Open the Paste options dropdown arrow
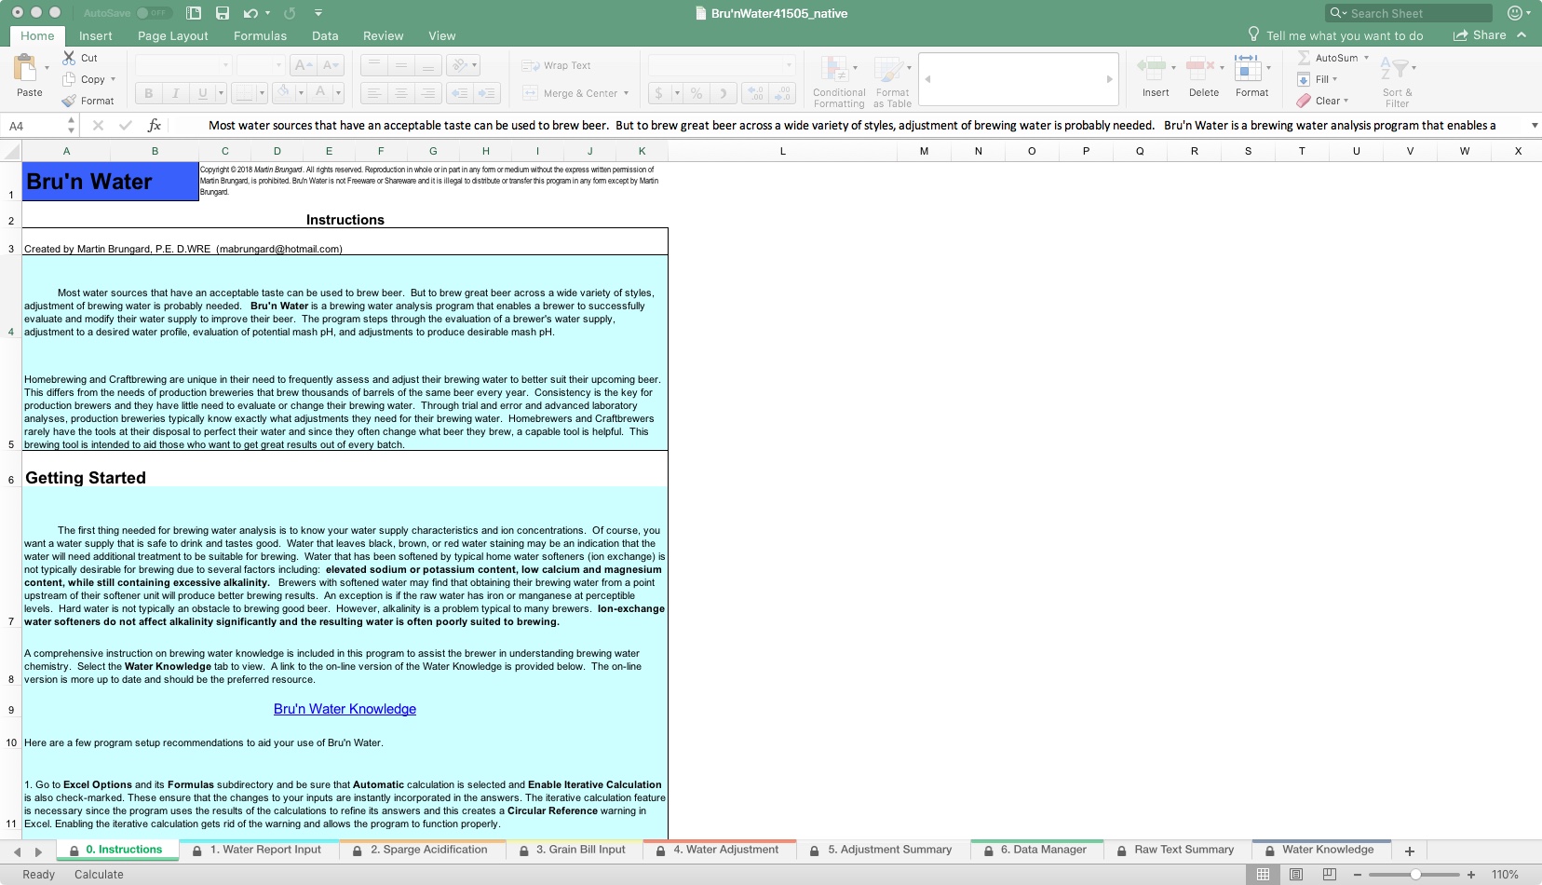 47,68
